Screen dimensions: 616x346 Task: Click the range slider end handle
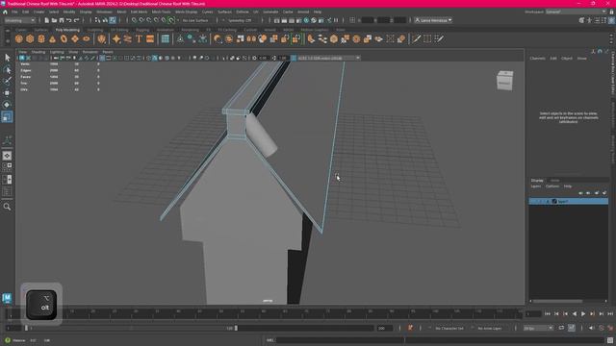click(236, 328)
